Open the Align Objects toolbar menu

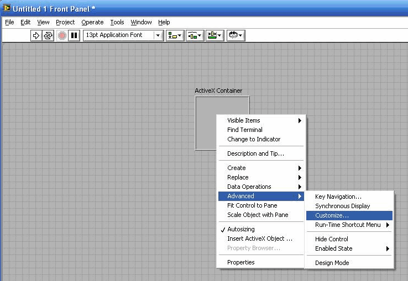click(x=175, y=35)
